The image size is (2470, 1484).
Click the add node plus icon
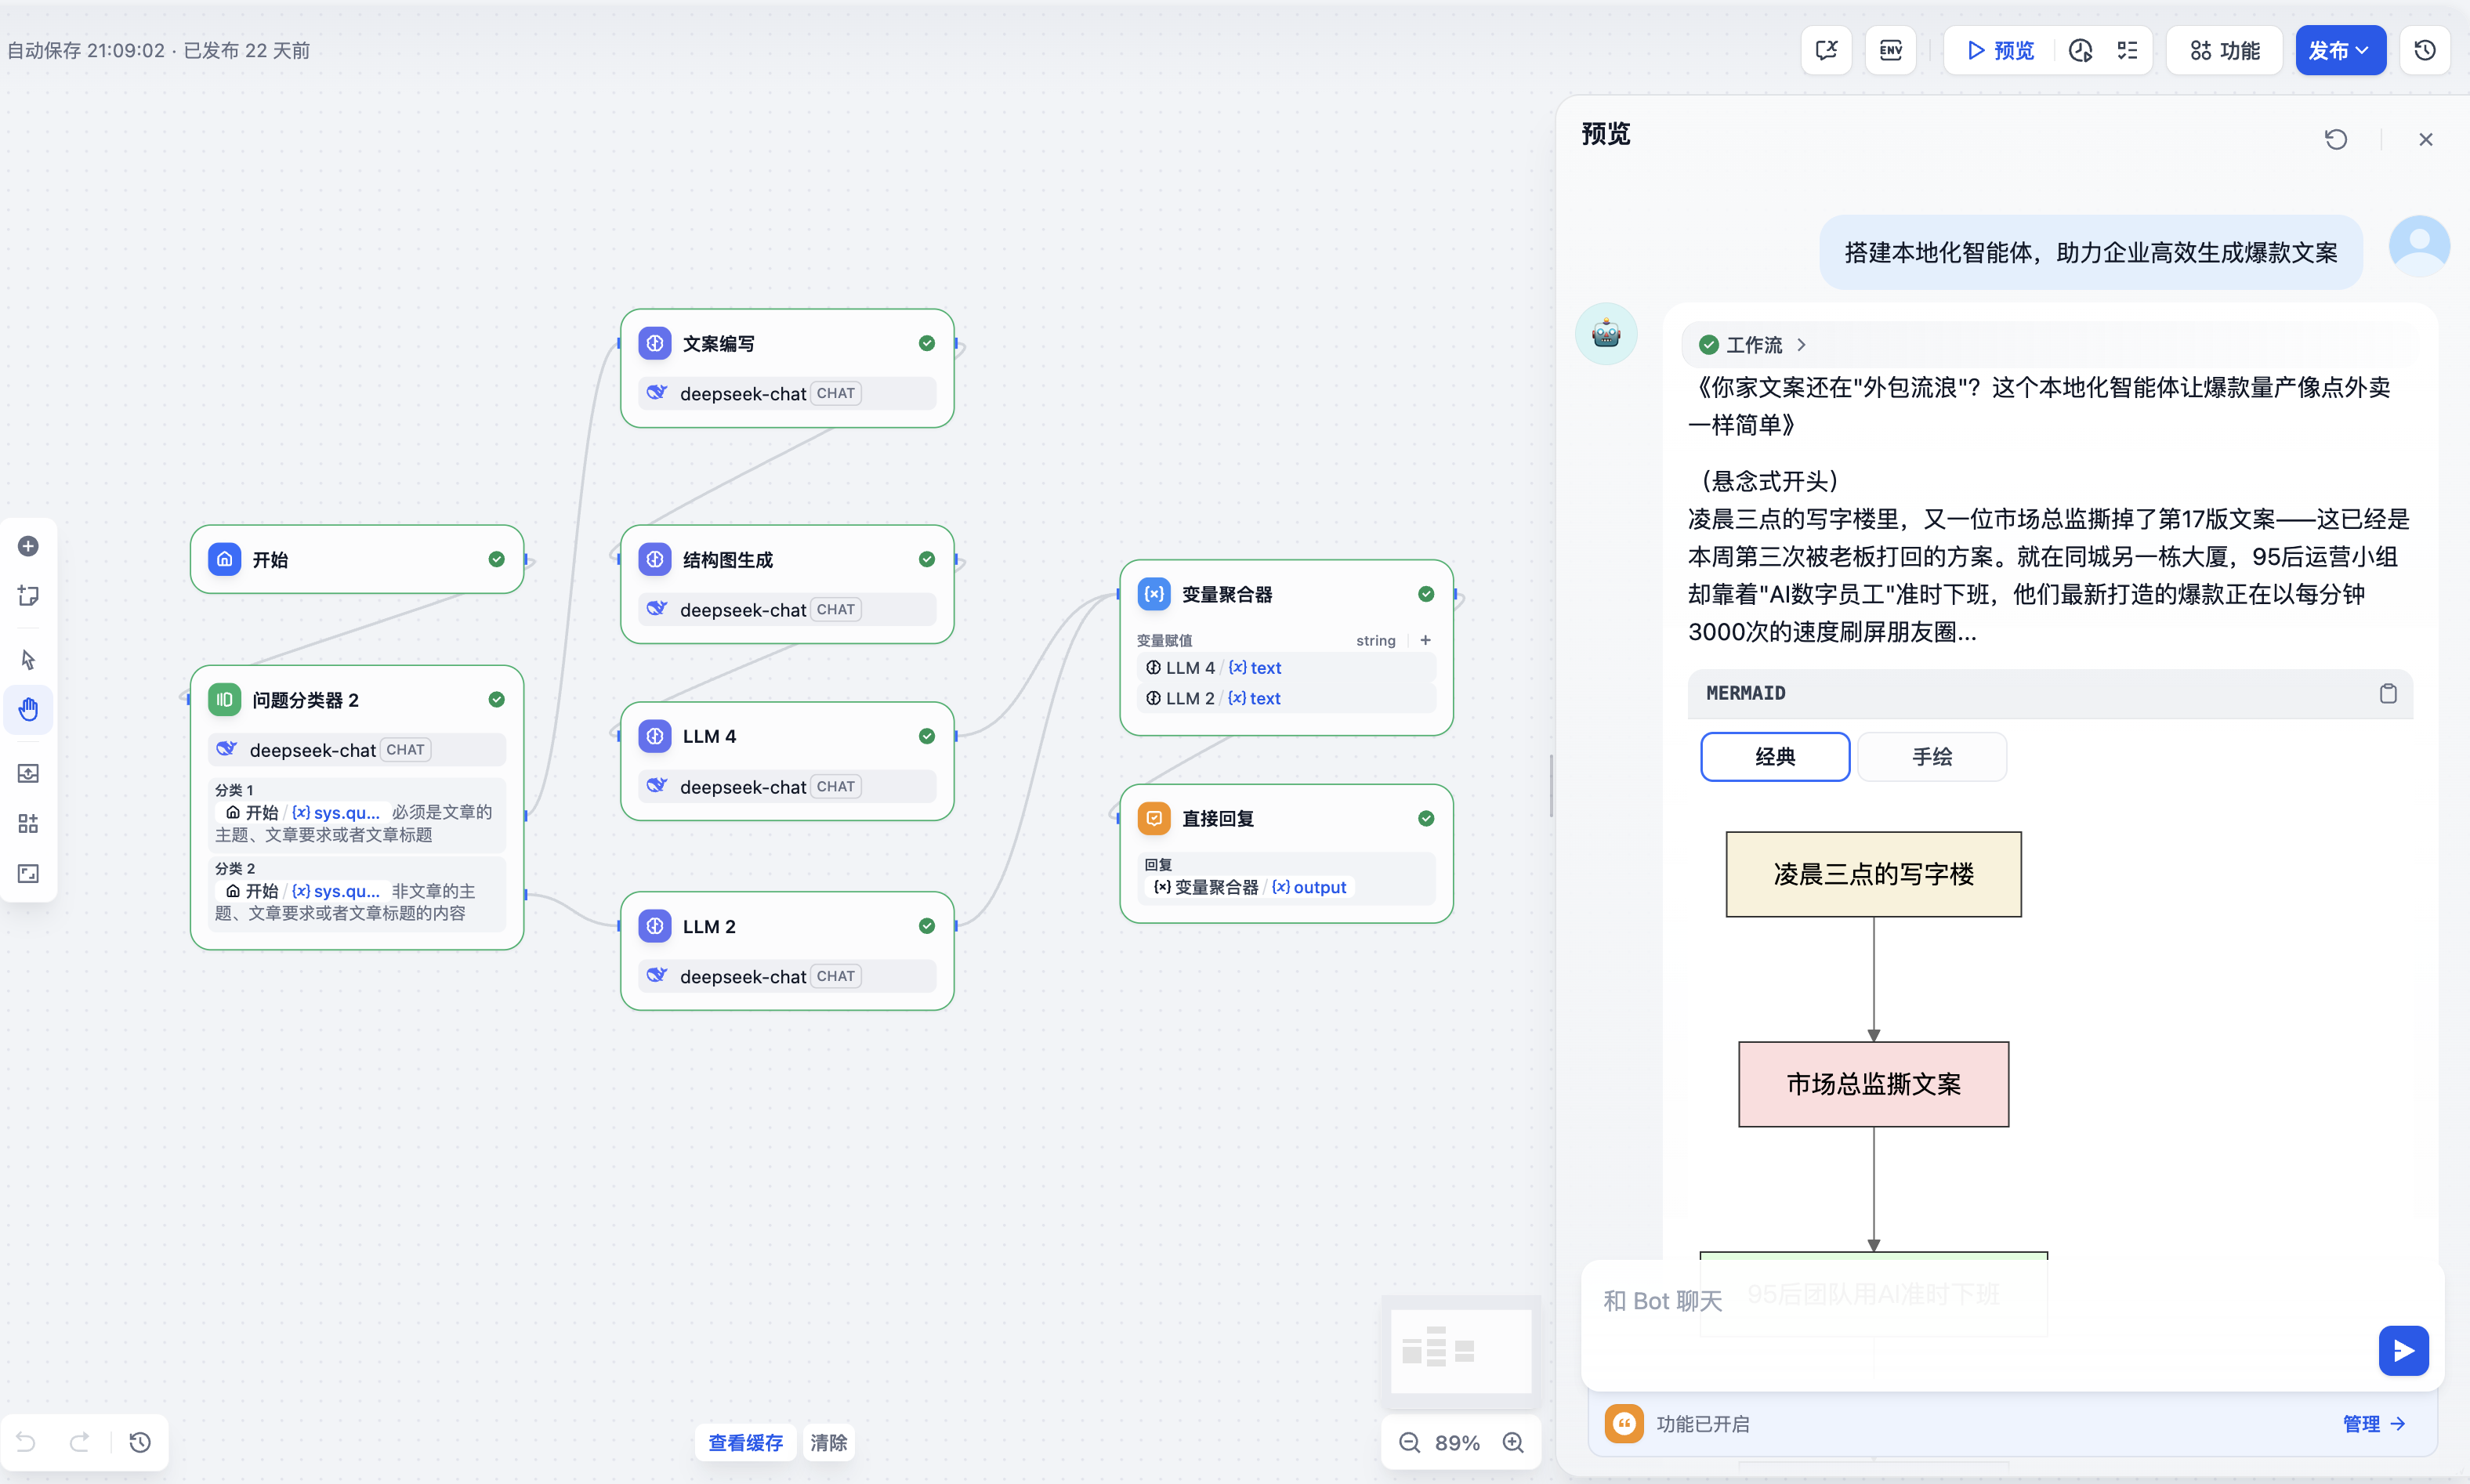pos(28,546)
